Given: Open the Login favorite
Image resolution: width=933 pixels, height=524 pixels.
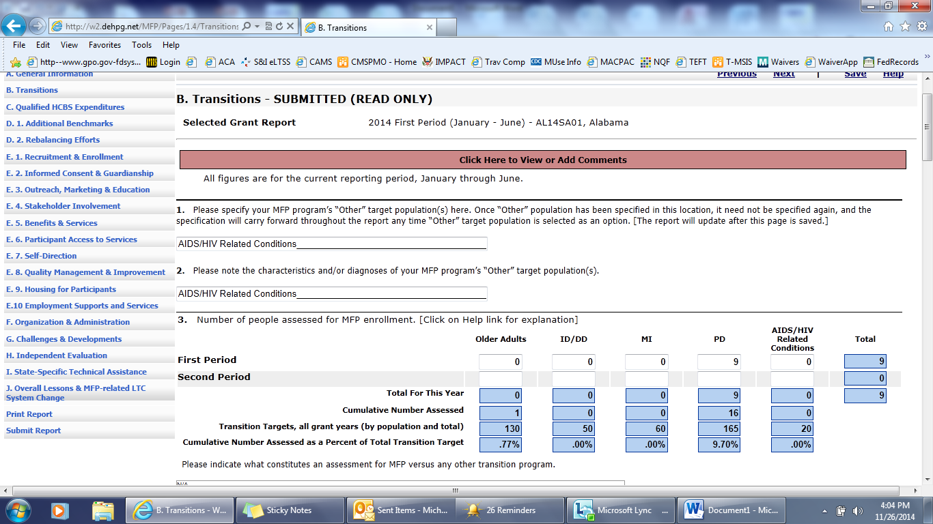Looking at the screenshot, I should [163, 62].
